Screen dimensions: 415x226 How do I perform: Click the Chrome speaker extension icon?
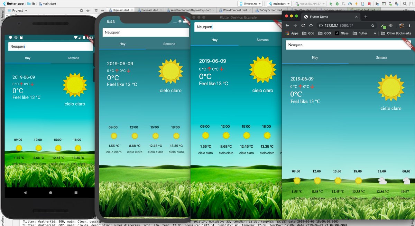(390, 25)
